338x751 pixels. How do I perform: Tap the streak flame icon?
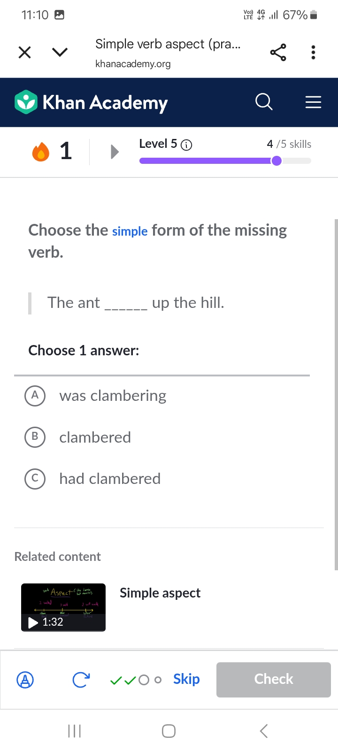[x=41, y=152]
